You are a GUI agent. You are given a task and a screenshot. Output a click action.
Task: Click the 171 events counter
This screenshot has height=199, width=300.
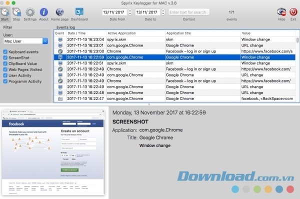[x=231, y=12]
